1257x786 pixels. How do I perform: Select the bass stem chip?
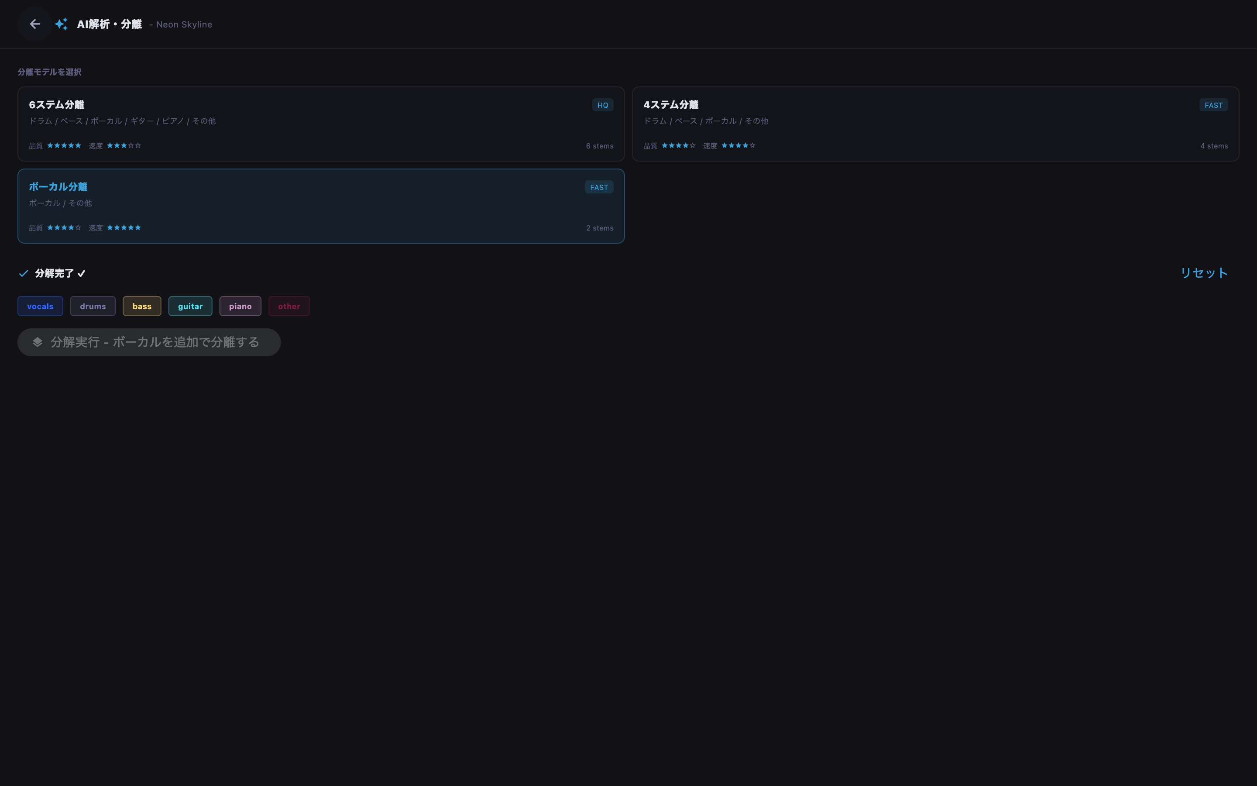(142, 306)
